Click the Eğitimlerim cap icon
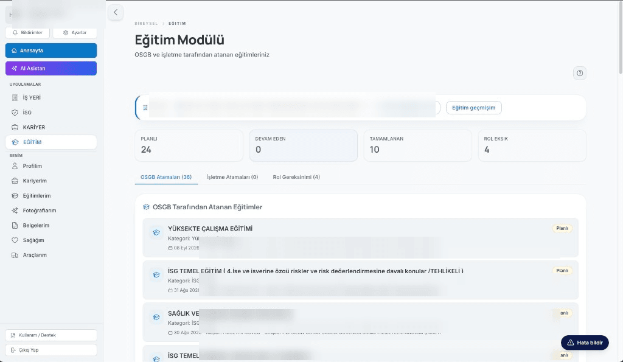Image resolution: width=623 pixels, height=362 pixels. [x=15, y=195]
